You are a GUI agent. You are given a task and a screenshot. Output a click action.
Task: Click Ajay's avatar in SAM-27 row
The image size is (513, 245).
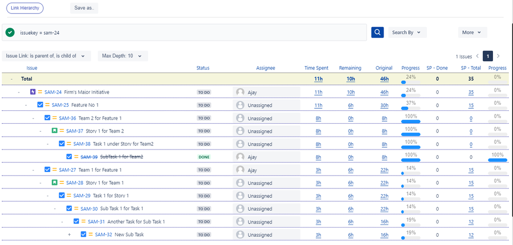[x=240, y=170]
